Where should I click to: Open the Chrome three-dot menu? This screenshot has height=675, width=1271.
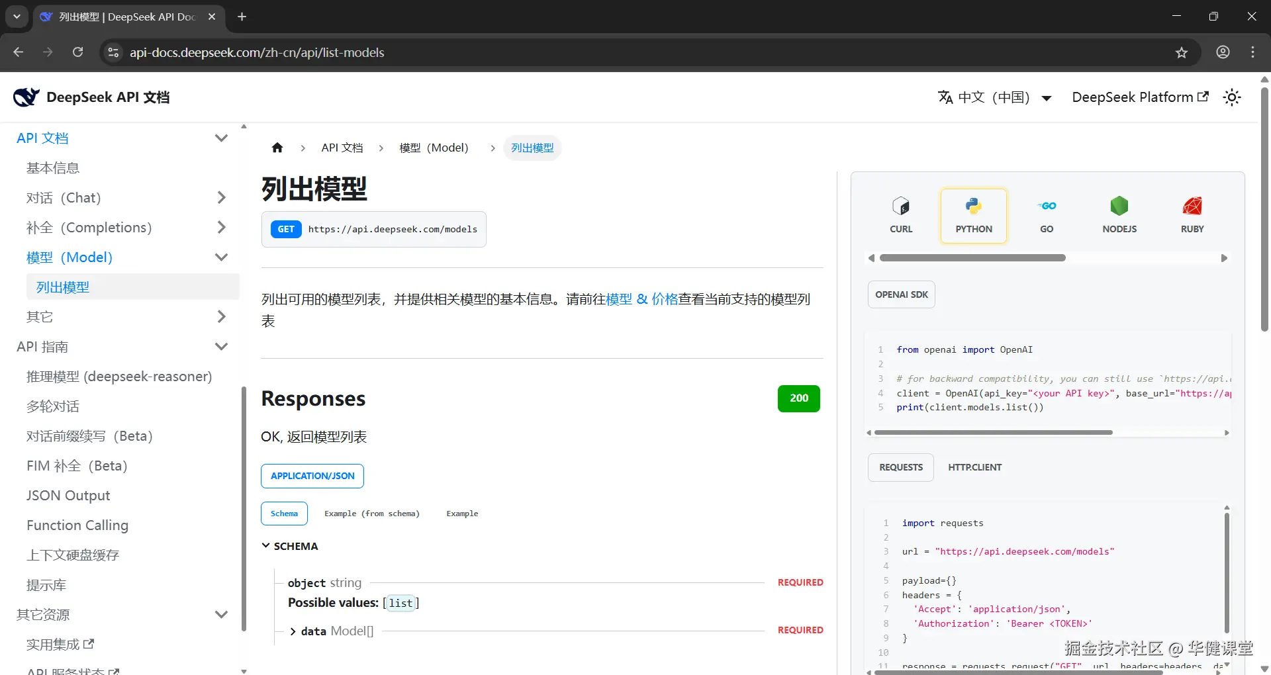click(x=1253, y=52)
